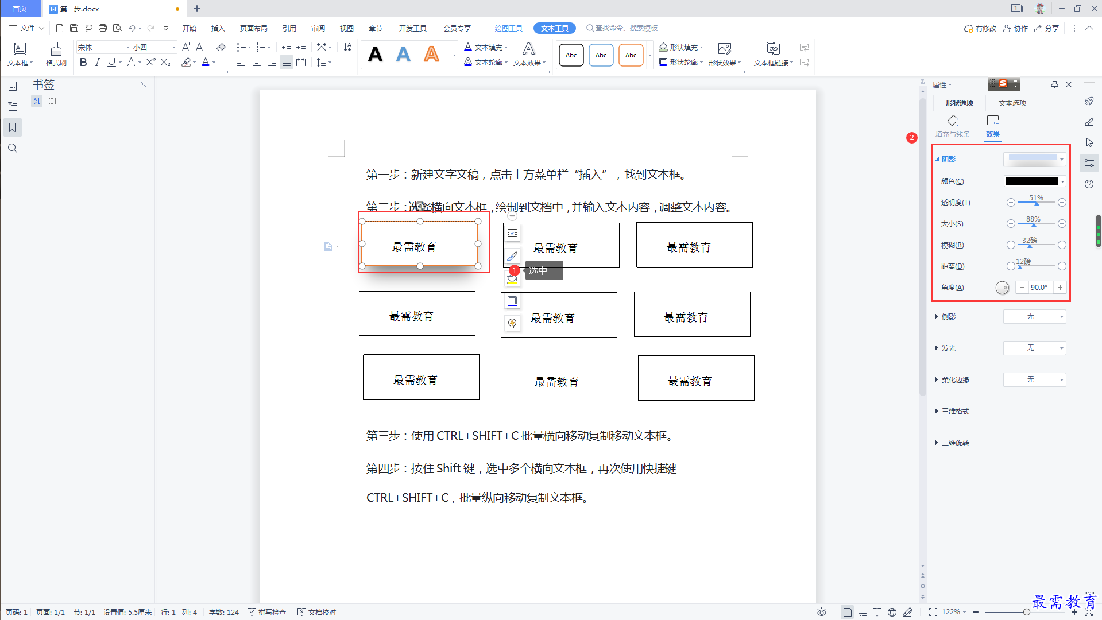Click the 透明度 transparency slider
The image size is (1102, 620).
click(1036, 202)
